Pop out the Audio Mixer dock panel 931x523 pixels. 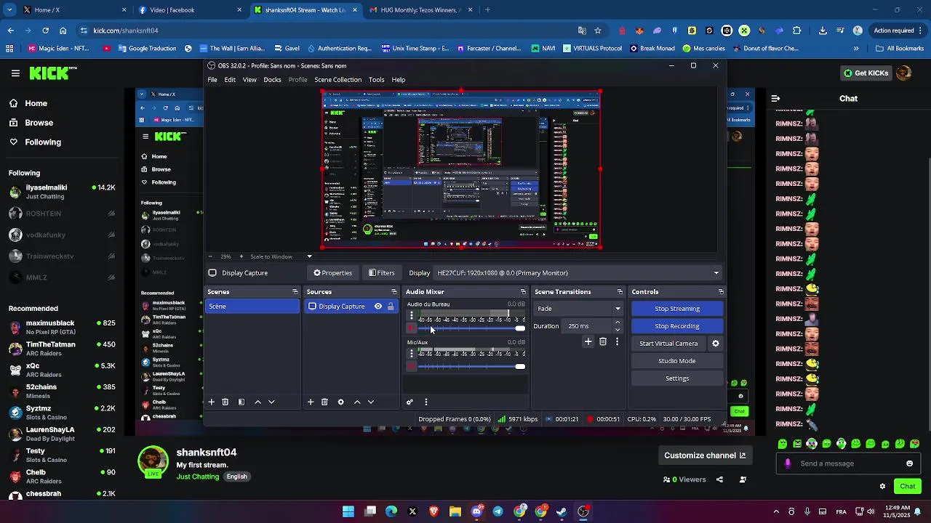522,292
